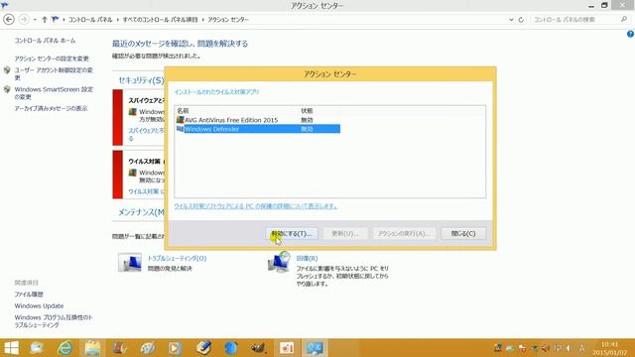
Task: Open アクション センターの設定を変更 link
Action: coord(52,59)
